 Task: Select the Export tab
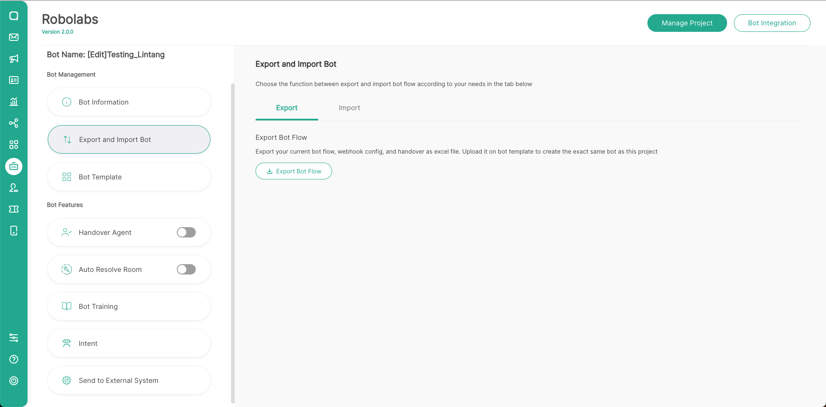287,108
